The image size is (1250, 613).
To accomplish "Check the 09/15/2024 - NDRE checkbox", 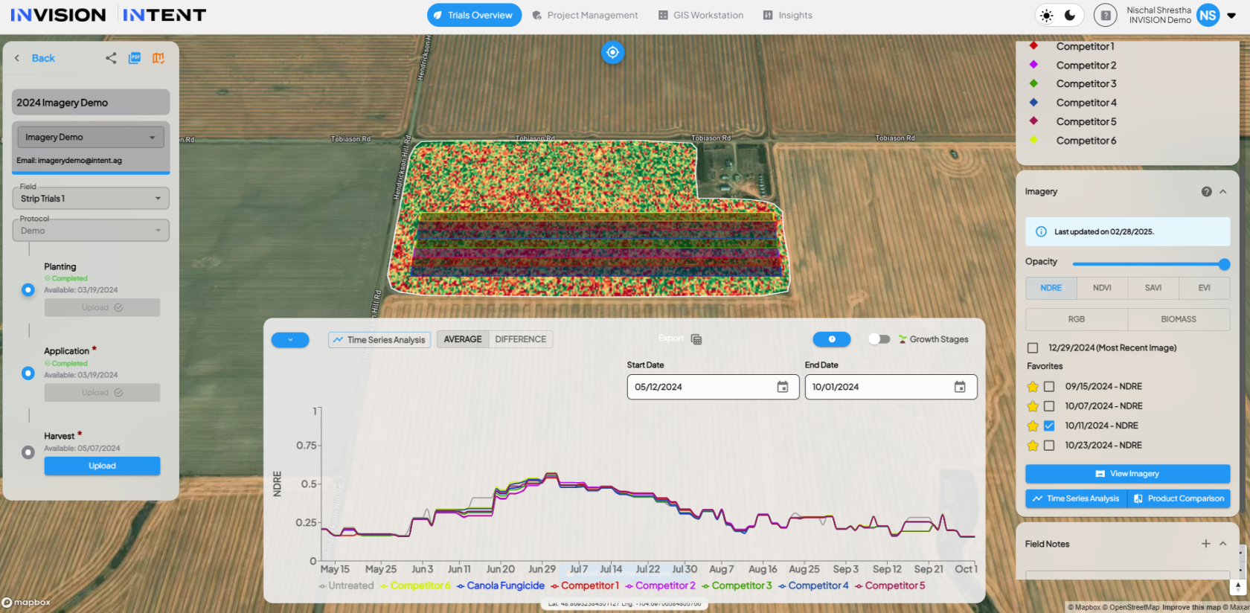I will click(x=1049, y=387).
